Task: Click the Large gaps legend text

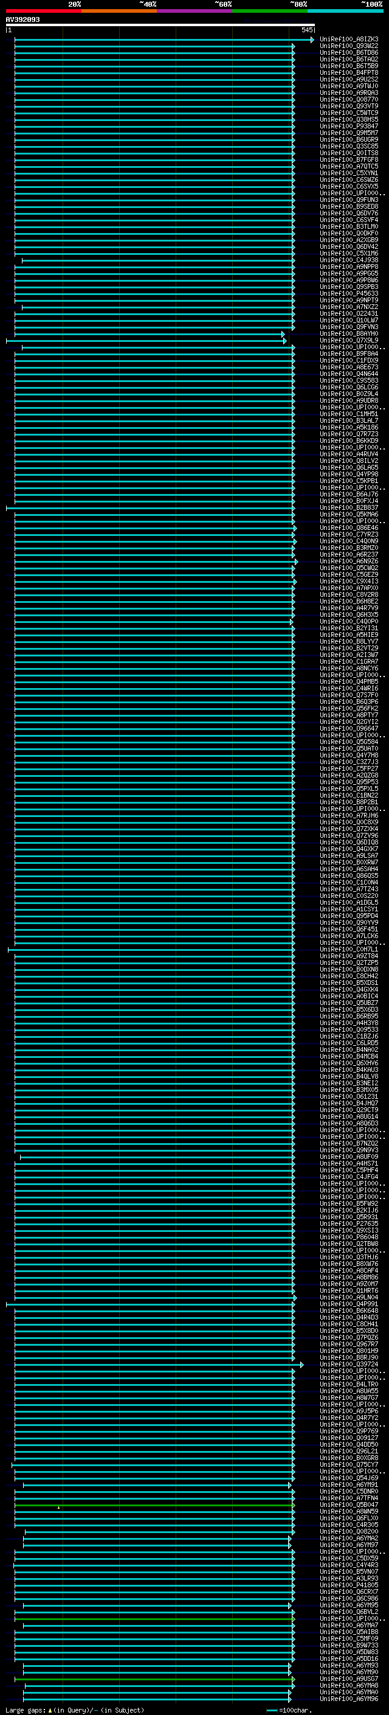Action: 75,1710
